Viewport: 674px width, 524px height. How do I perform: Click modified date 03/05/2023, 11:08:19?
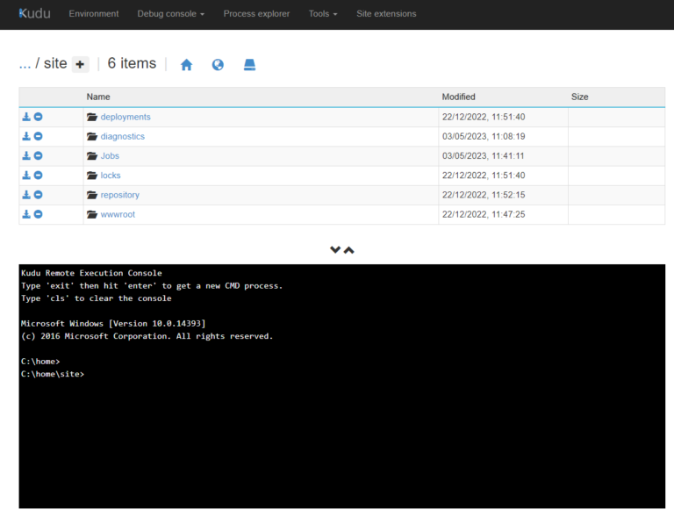coord(484,136)
